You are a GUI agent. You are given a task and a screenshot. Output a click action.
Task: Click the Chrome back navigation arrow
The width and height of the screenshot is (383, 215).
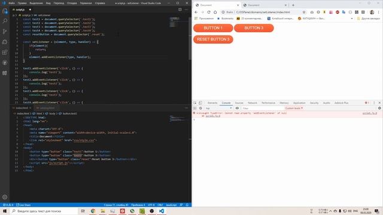click(196, 12)
